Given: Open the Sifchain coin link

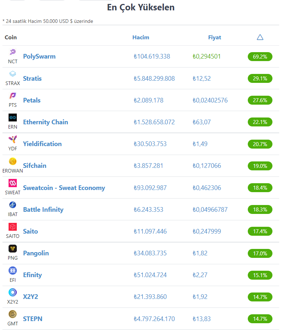Looking at the screenshot, I should (x=35, y=166).
